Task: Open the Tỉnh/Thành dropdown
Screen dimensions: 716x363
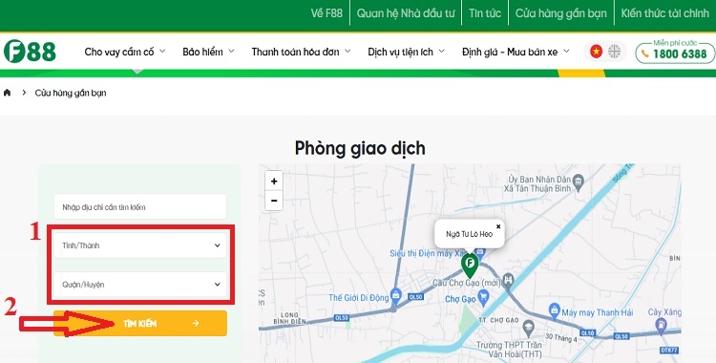Action: [x=140, y=246]
